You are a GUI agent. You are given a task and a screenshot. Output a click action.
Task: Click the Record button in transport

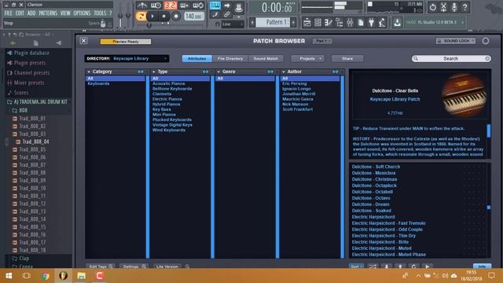point(176,16)
